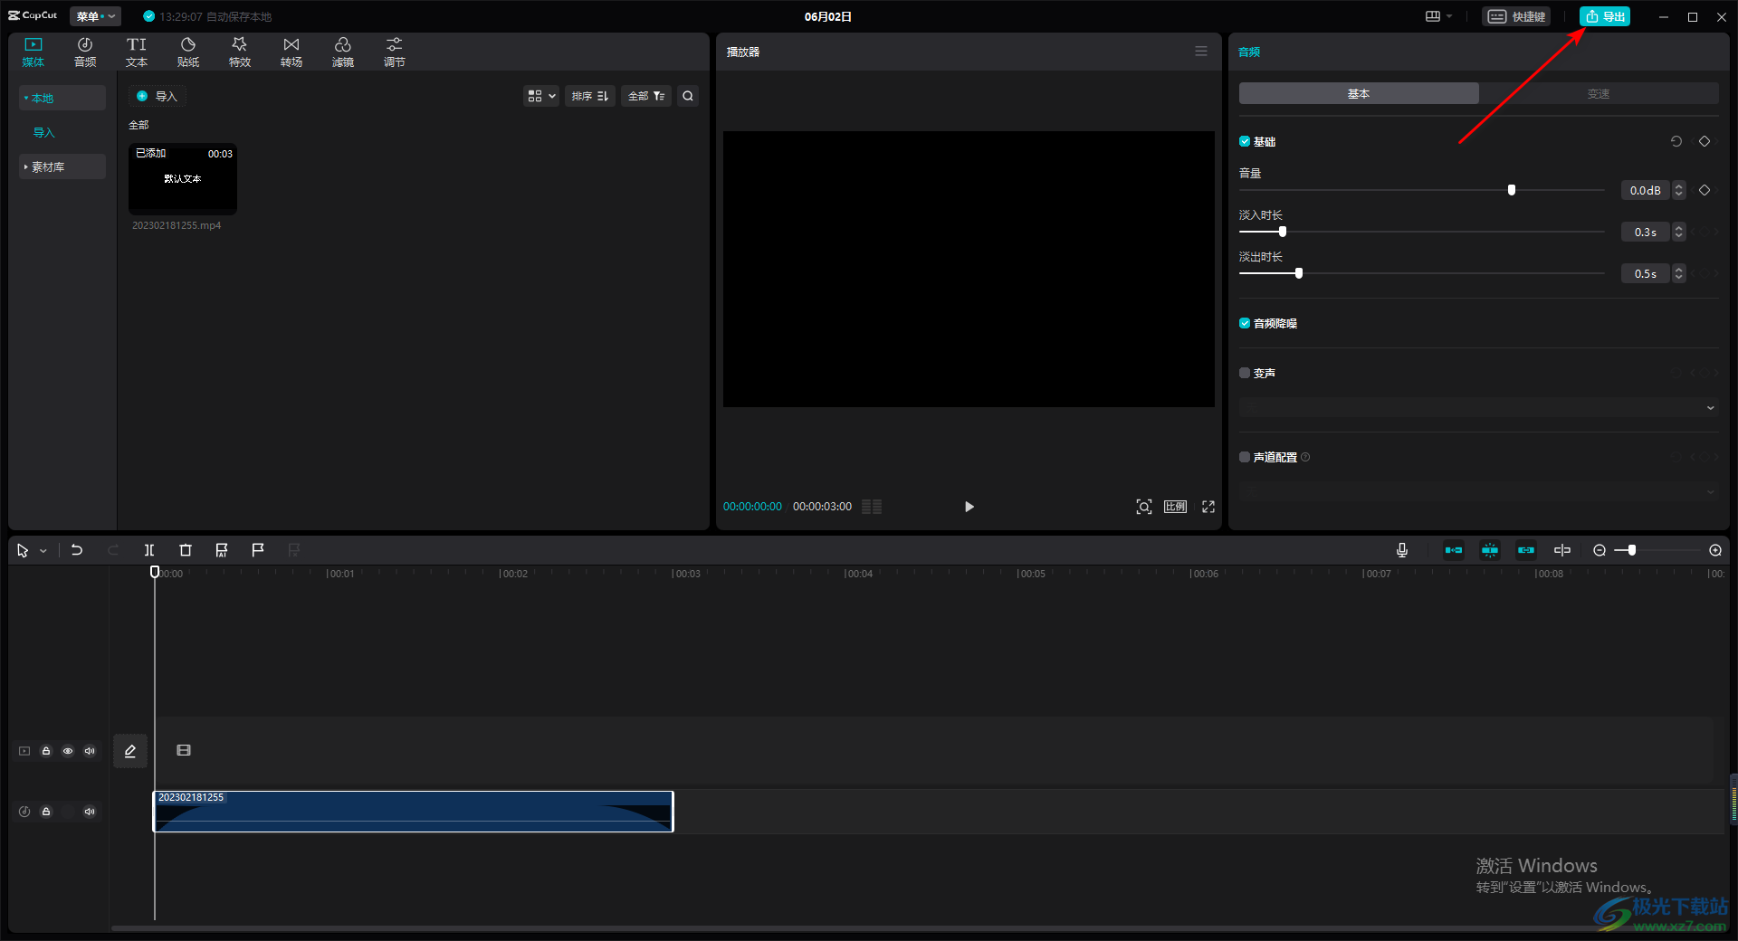The image size is (1738, 941).
Task: Open the 快捷键 shortcuts button
Action: (x=1516, y=16)
